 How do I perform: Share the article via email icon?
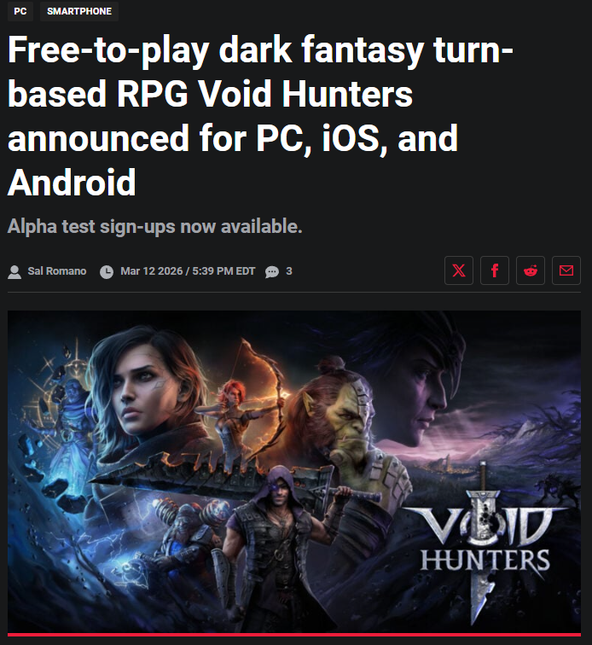[566, 270]
